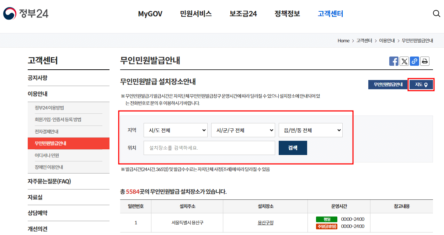Copy the page URL using link icon

pos(414,61)
